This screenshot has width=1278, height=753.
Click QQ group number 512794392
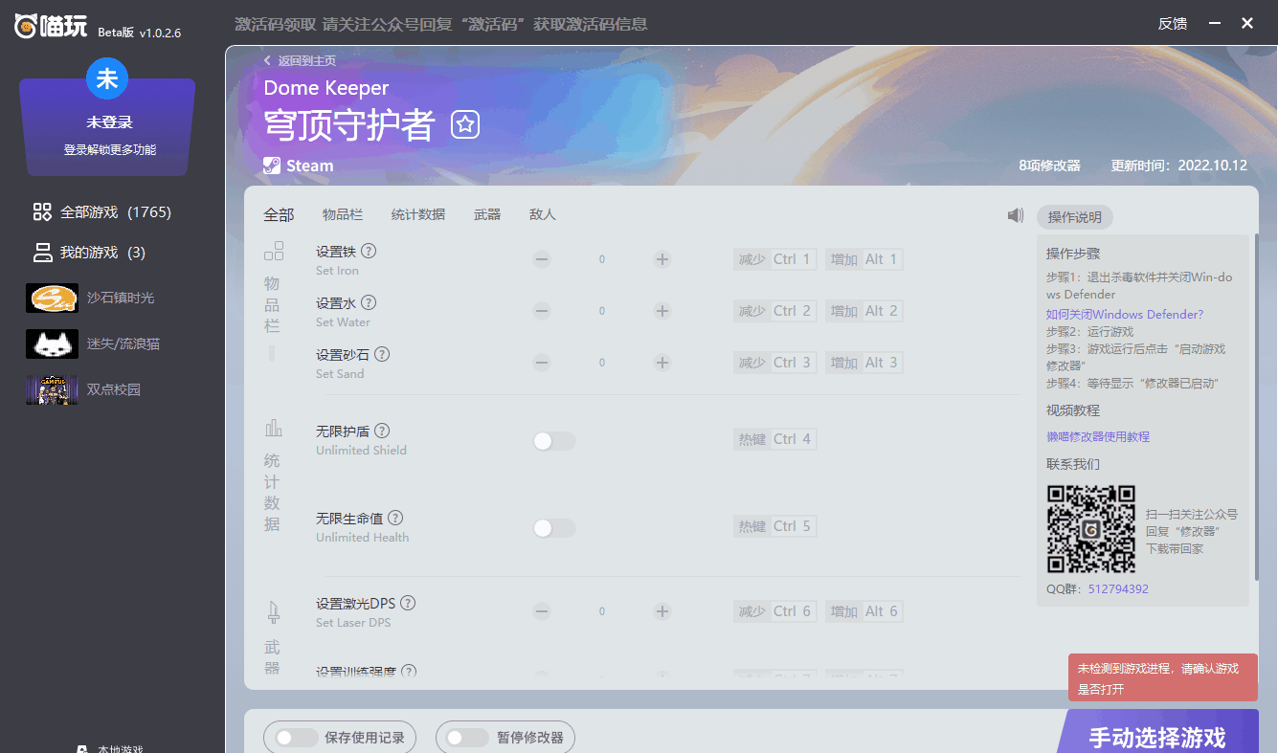[1118, 589]
